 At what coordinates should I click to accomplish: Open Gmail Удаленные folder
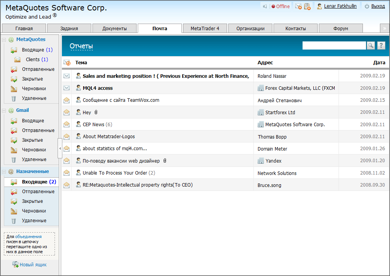pyautogui.click(x=34, y=159)
